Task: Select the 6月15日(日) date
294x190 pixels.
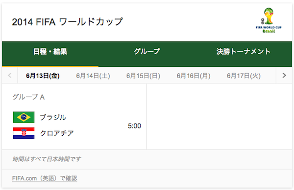Action: click(x=143, y=76)
